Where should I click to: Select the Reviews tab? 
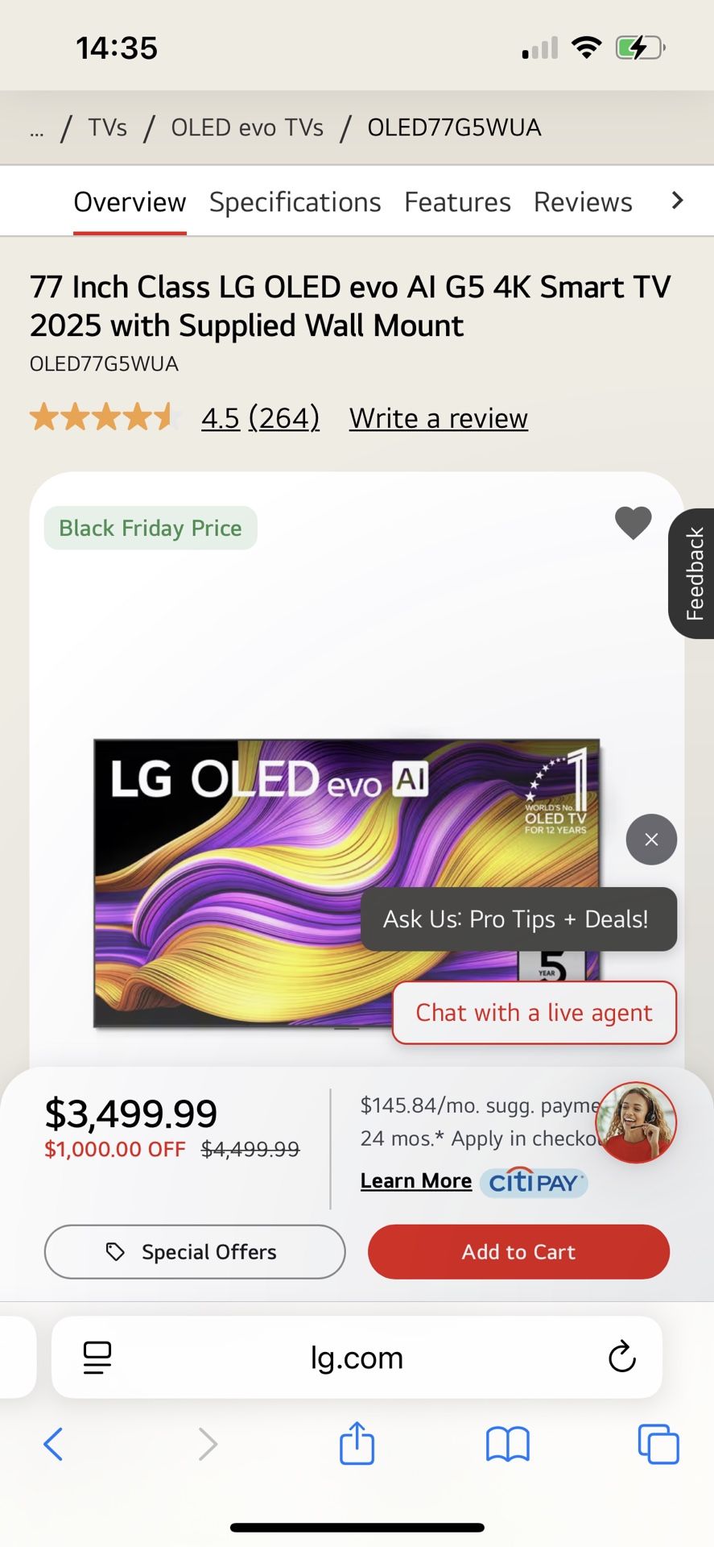(x=583, y=202)
